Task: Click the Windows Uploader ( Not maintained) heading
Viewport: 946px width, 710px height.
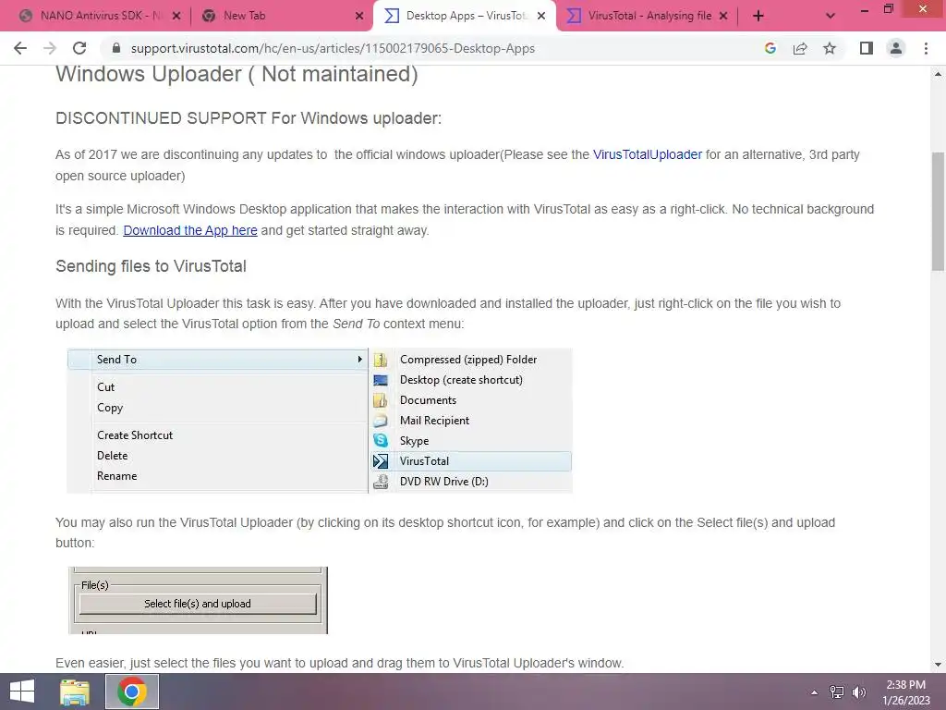Action: [236, 74]
